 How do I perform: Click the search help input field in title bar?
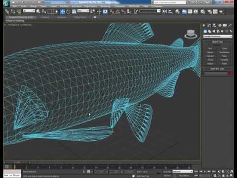[169, 2]
